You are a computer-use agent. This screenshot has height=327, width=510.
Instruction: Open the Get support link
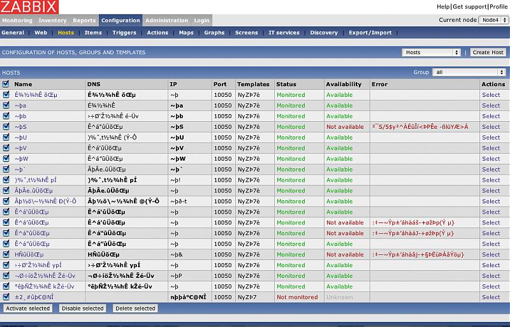(x=470, y=6)
